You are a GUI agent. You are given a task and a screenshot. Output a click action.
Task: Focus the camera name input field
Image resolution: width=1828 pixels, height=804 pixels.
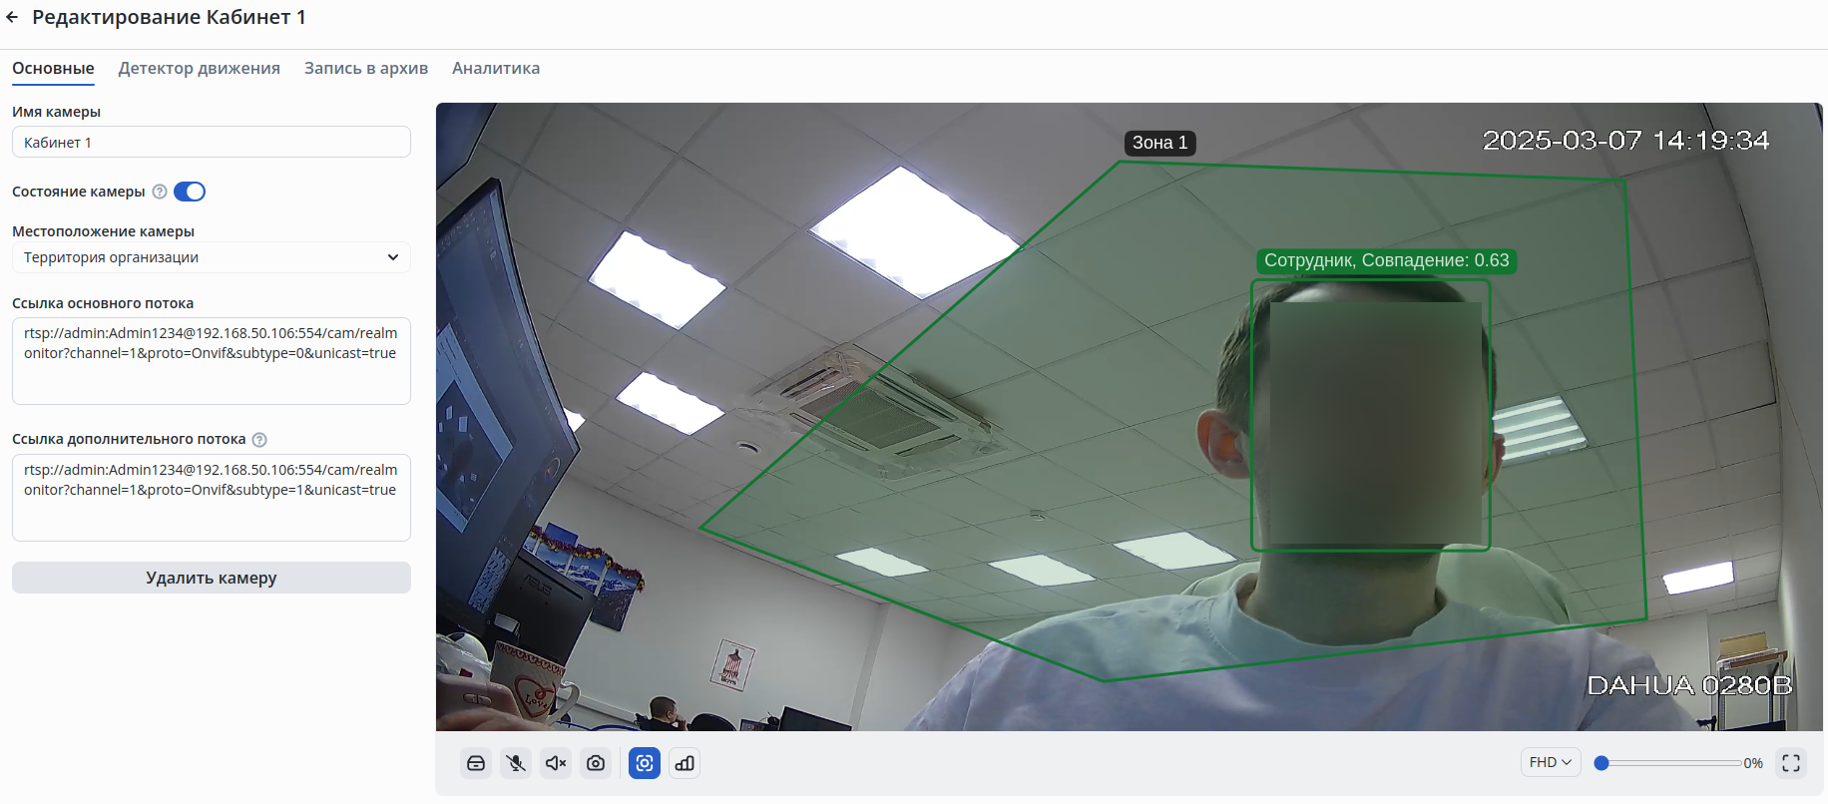(x=212, y=142)
